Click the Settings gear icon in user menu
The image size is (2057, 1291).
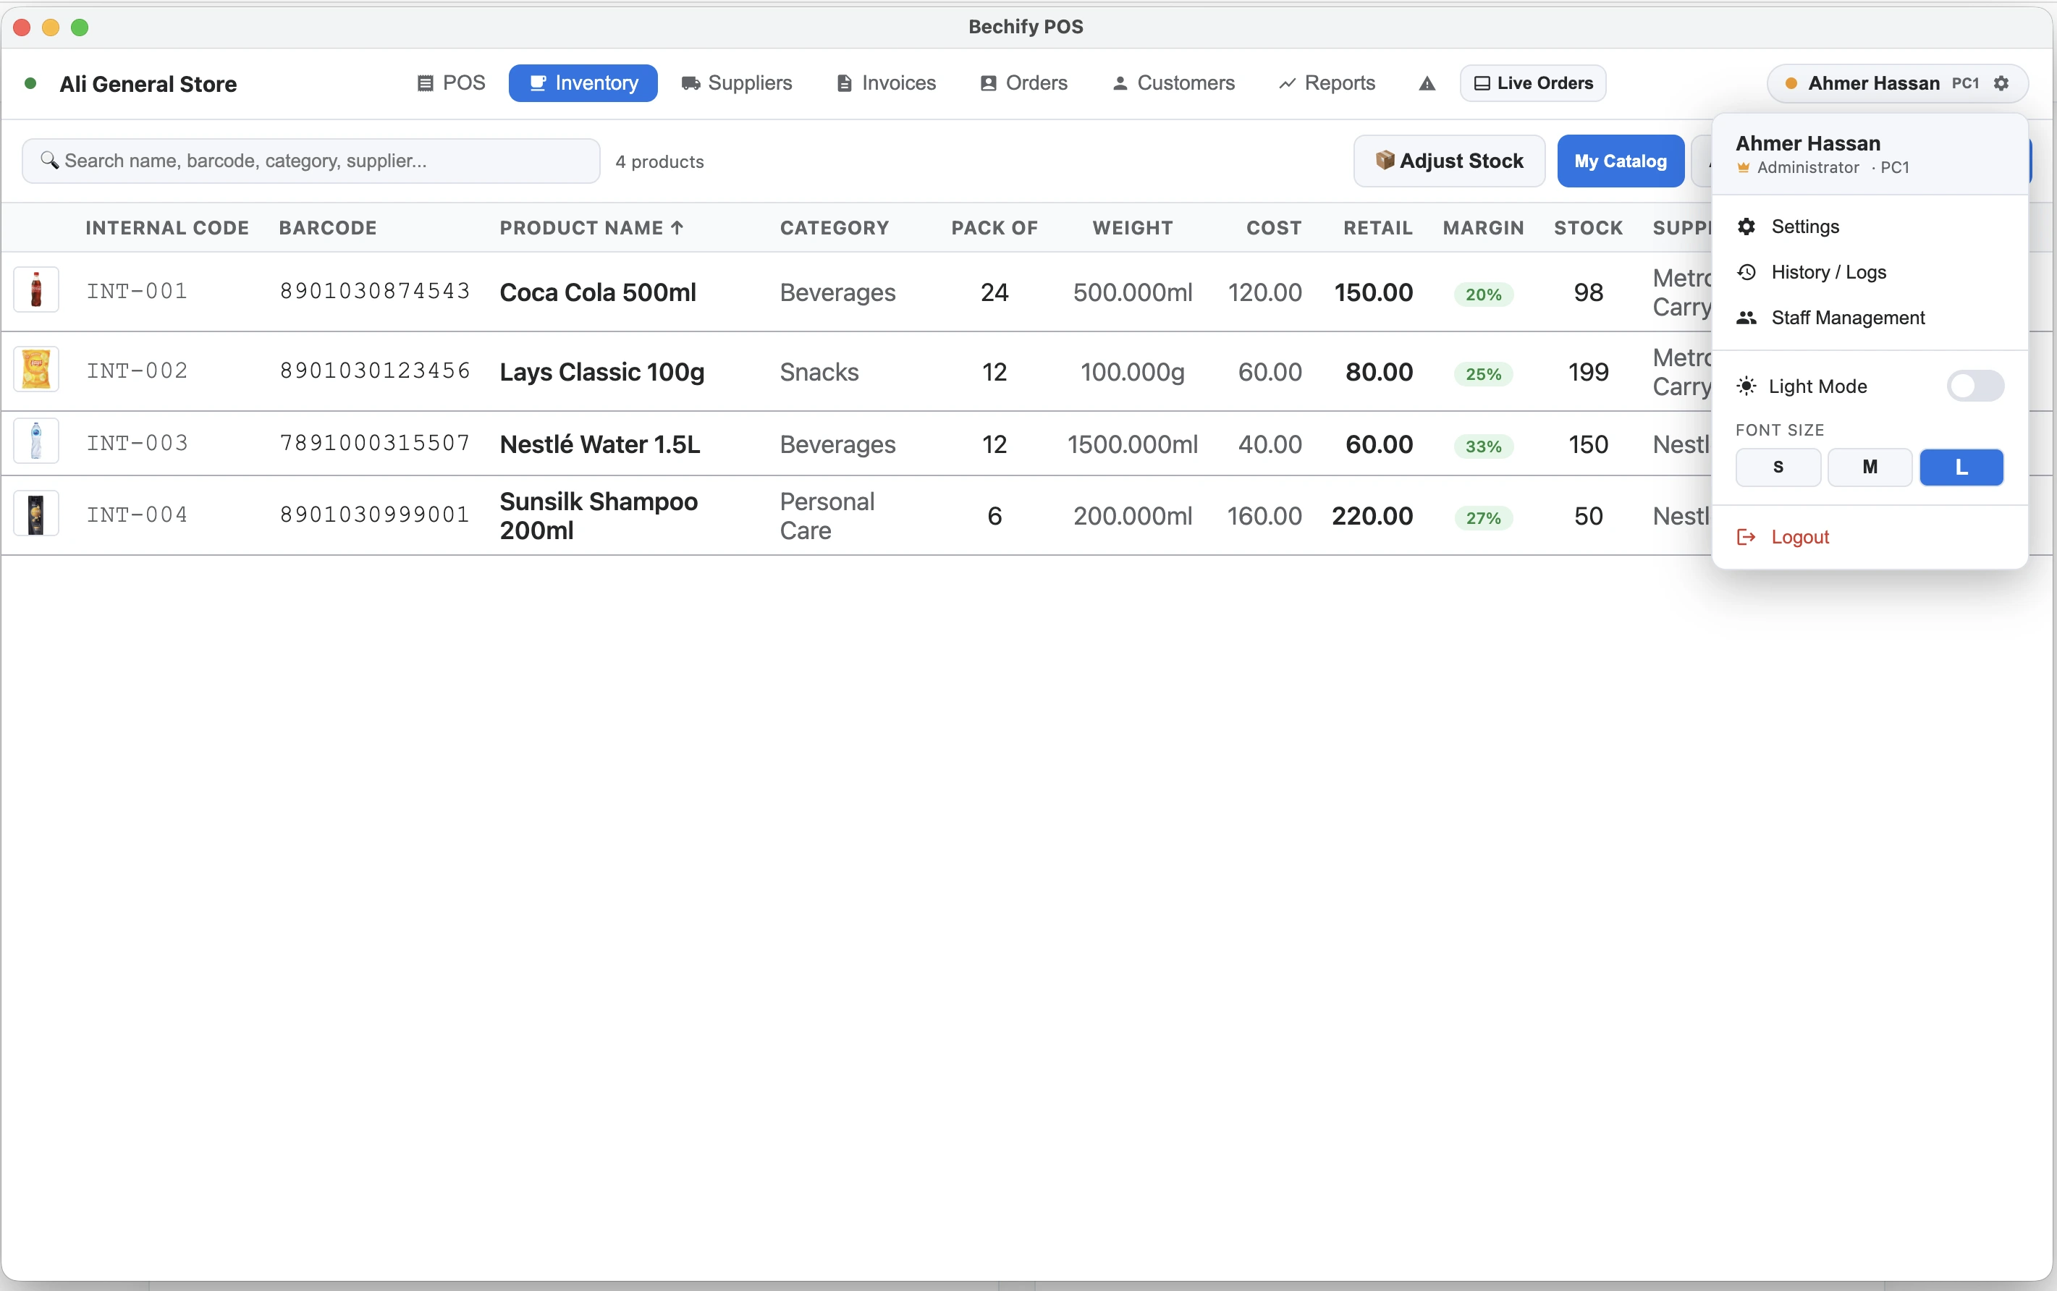pos(1746,227)
